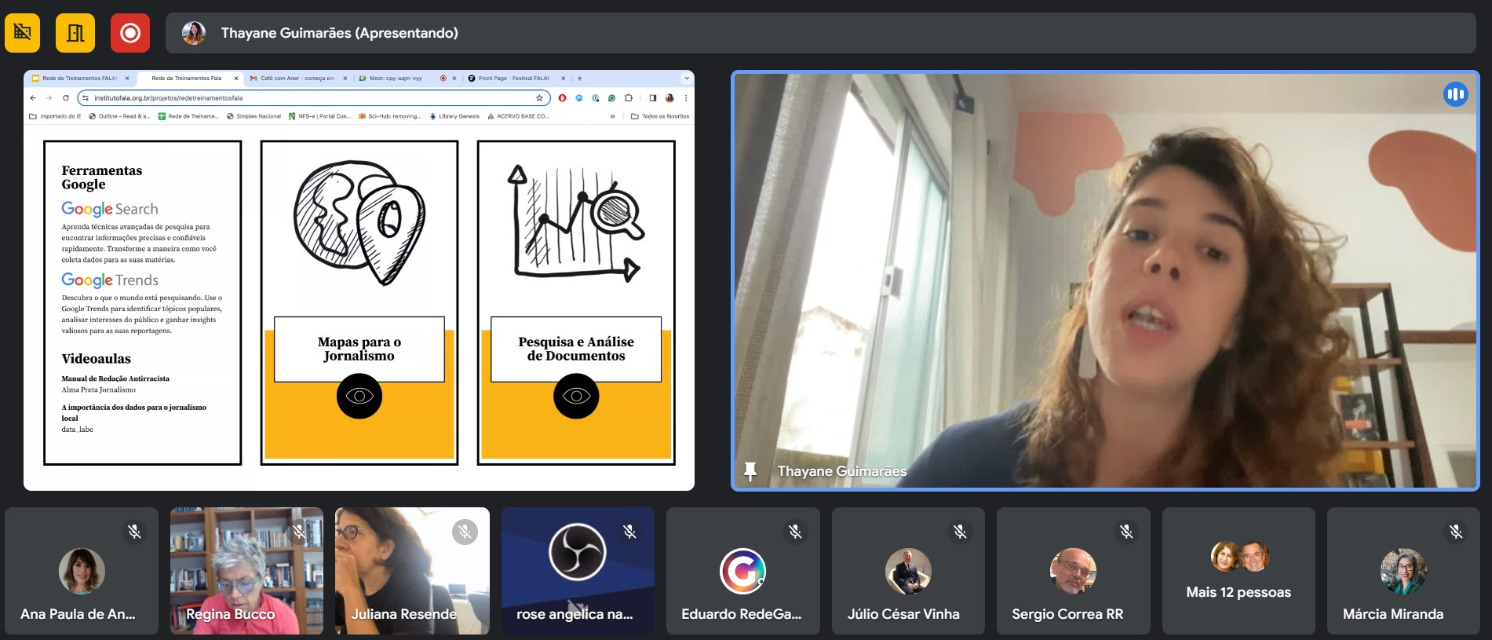Bookmark the page with the star icon
Screen dimensions: 1492x640
coord(539,98)
